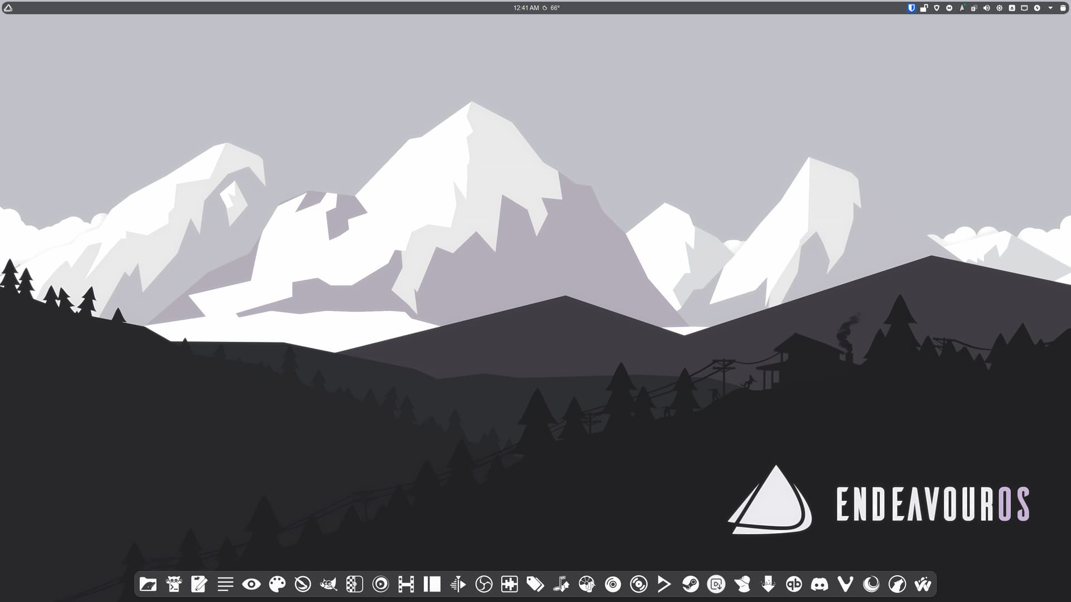Launch the LibreWolf wolf icon

[897, 584]
